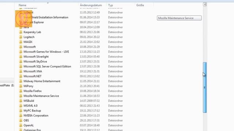Viewport: 234px width, 131px height.
Task: Click the Microsoft XNA folder name
Action: pos(33,71)
